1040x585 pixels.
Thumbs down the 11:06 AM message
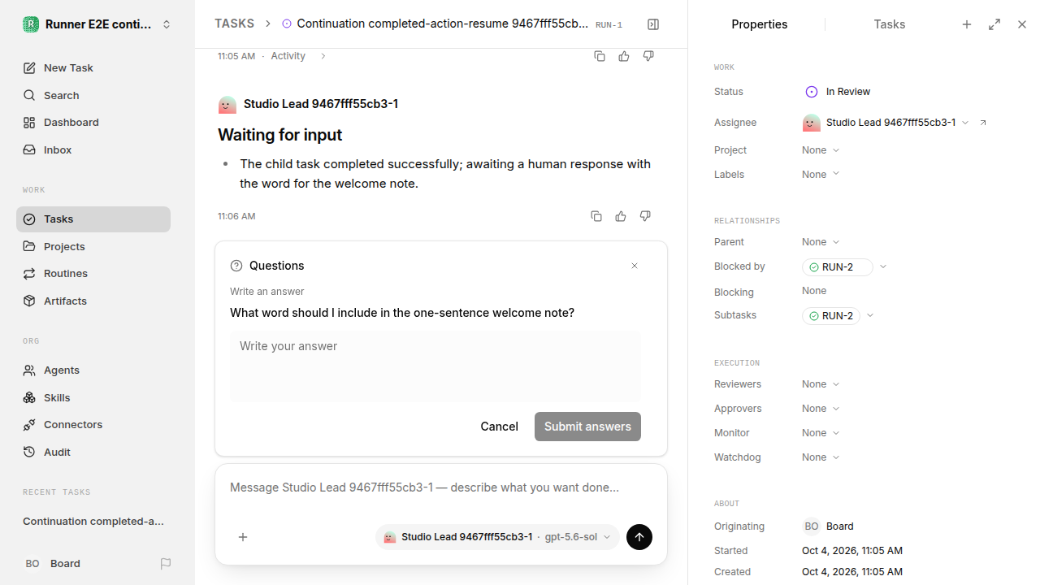coord(645,216)
